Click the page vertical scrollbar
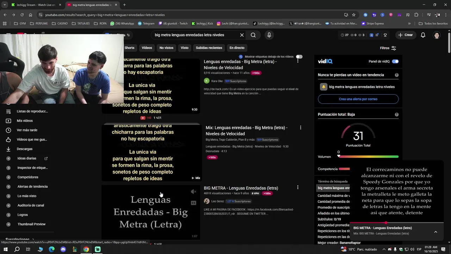Screen dimensions: 451x254 pos(449,43)
